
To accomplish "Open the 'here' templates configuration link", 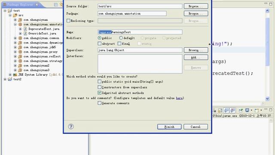I will point(179,98).
